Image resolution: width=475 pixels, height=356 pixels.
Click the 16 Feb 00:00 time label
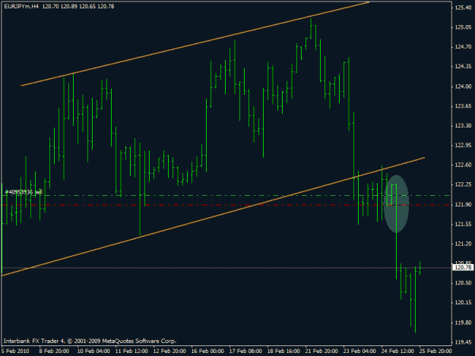[x=207, y=351]
